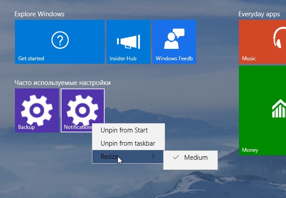Choose Unpin from Start

point(128,130)
